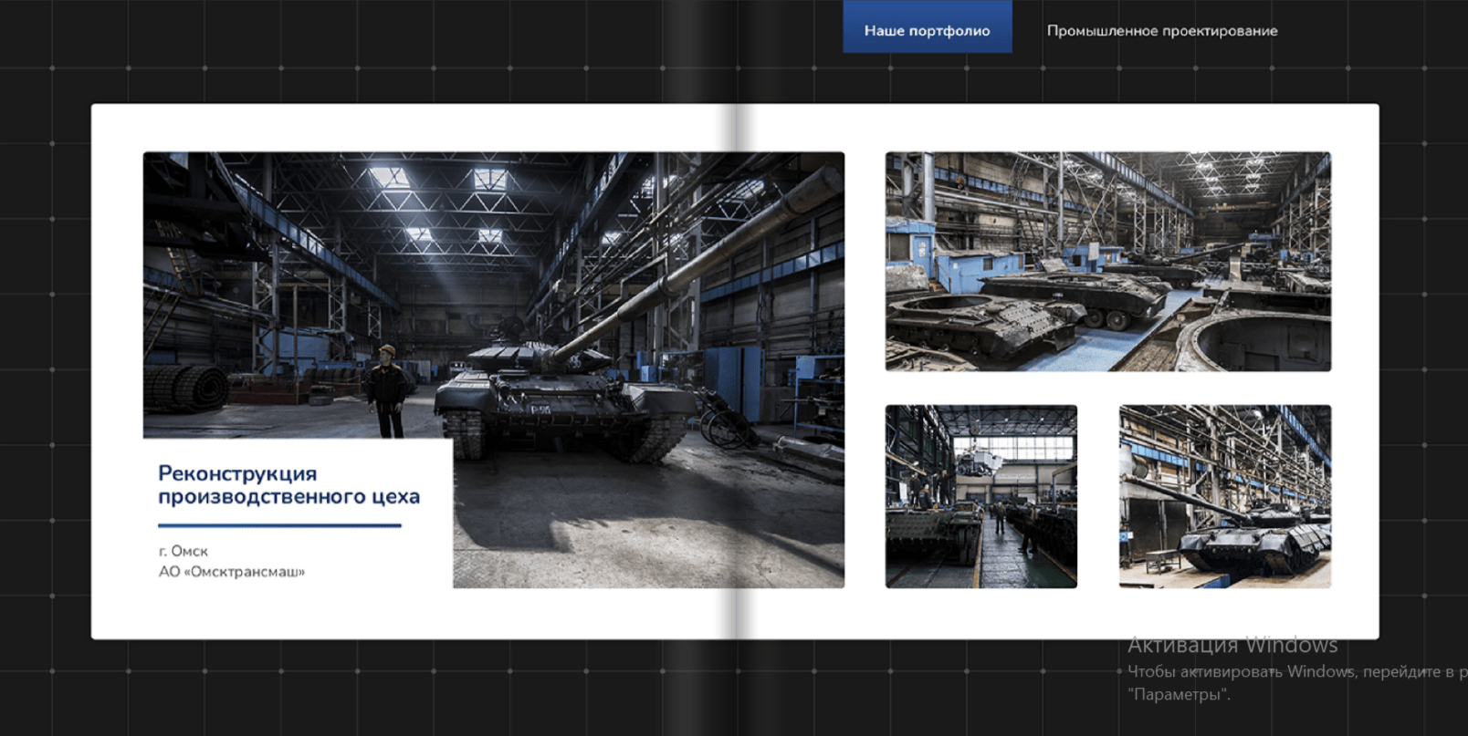
Task: View the tank on platform photo
Action: pyautogui.click(x=1225, y=496)
